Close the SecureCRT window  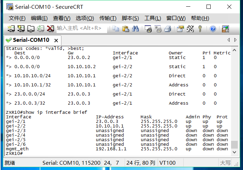tap(229, 7)
